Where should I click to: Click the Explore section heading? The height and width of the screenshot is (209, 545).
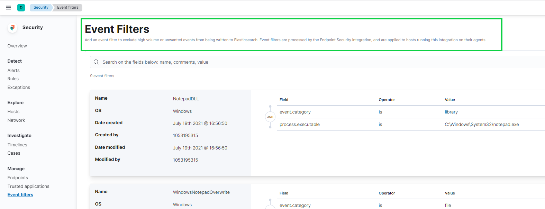tap(16, 102)
